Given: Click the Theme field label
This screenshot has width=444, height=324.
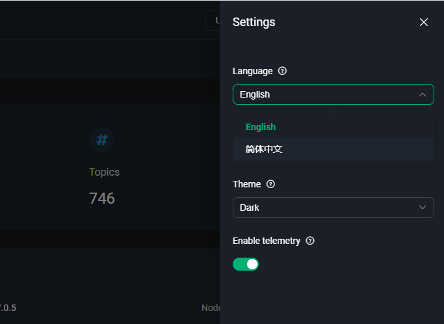Looking at the screenshot, I should [x=246, y=184].
